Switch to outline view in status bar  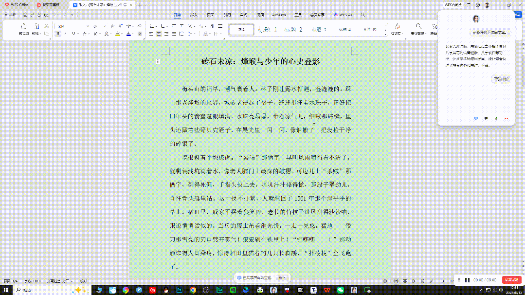405,281
